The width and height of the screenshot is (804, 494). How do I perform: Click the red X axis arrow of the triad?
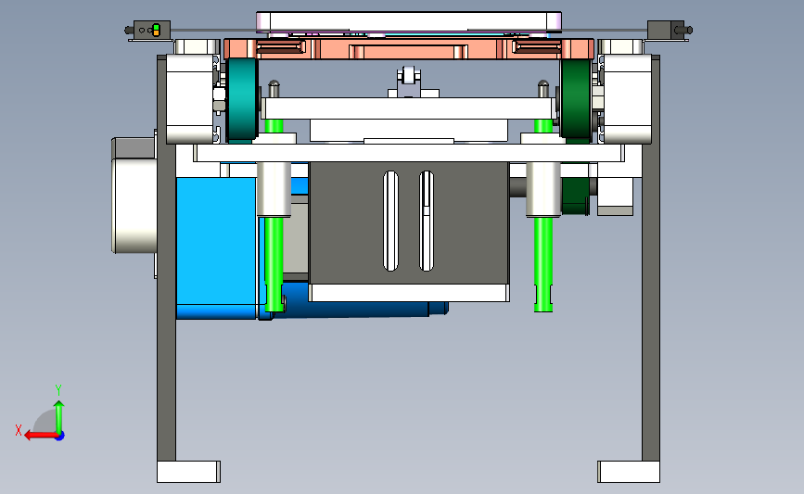pos(40,436)
